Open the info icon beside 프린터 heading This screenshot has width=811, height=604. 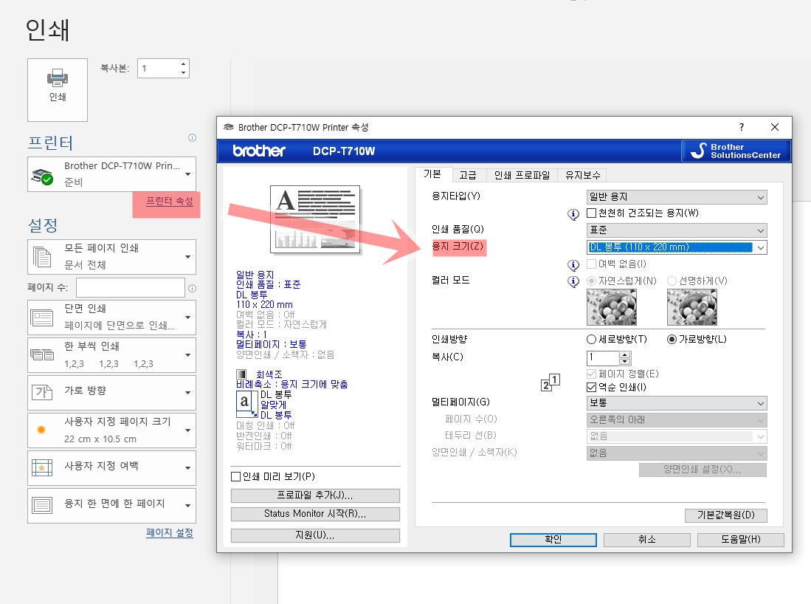click(x=192, y=137)
